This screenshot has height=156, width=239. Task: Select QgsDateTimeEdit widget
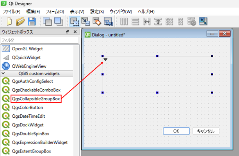point(29,116)
